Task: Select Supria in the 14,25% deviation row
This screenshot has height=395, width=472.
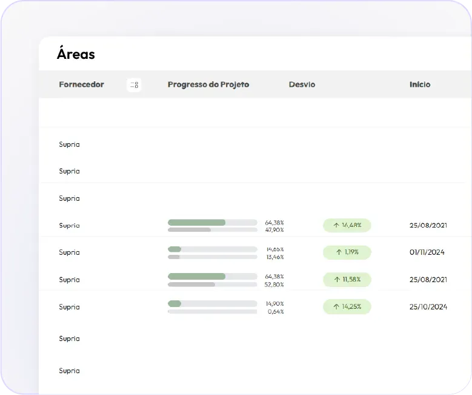Action: coord(69,307)
